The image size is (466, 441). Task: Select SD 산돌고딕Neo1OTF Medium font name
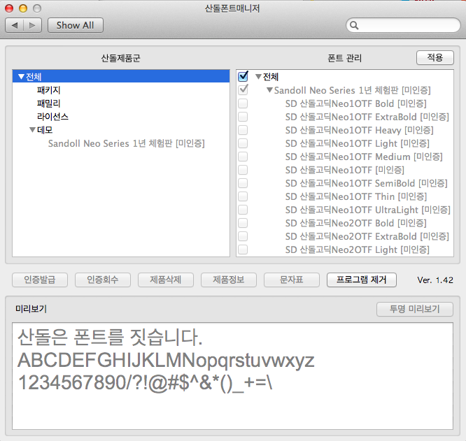click(x=364, y=157)
